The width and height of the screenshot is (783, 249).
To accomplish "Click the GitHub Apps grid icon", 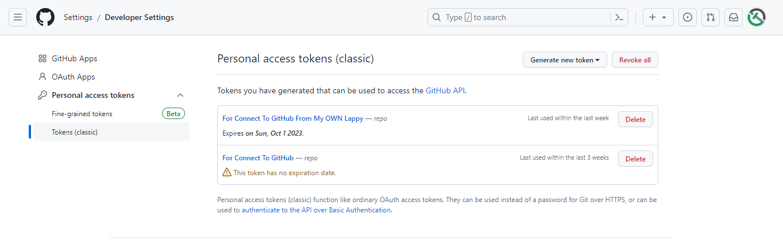I will (42, 58).
